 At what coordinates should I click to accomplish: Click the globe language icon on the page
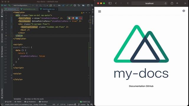tap(184, 11)
